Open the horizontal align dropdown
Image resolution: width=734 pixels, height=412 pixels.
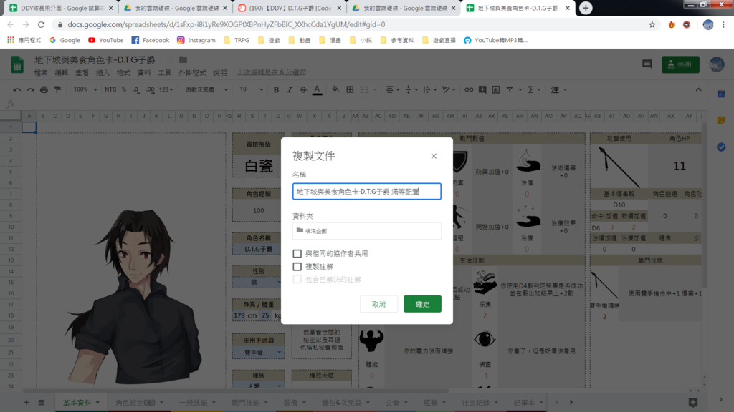pos(391,89)
